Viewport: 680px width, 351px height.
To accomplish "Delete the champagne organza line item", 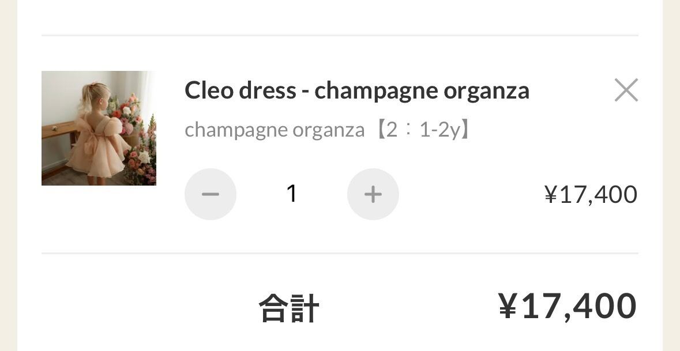I will click(626, 90).
